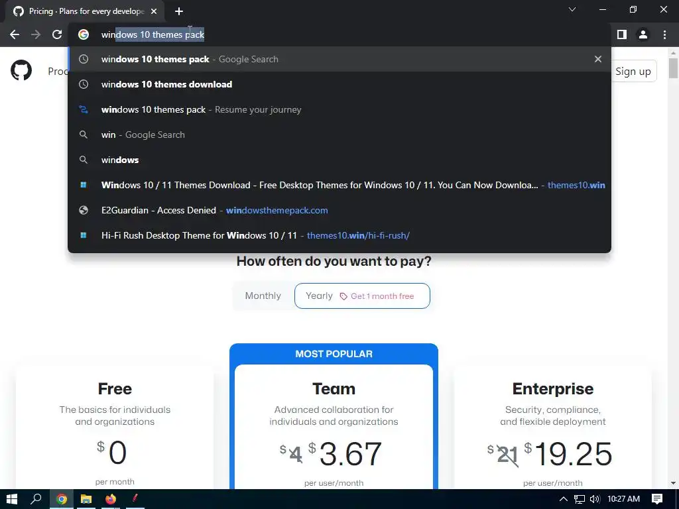Click the red pen app icon in taskbar
The width and height of the screenshot is (679, 509).
click(x=135, y=499)
